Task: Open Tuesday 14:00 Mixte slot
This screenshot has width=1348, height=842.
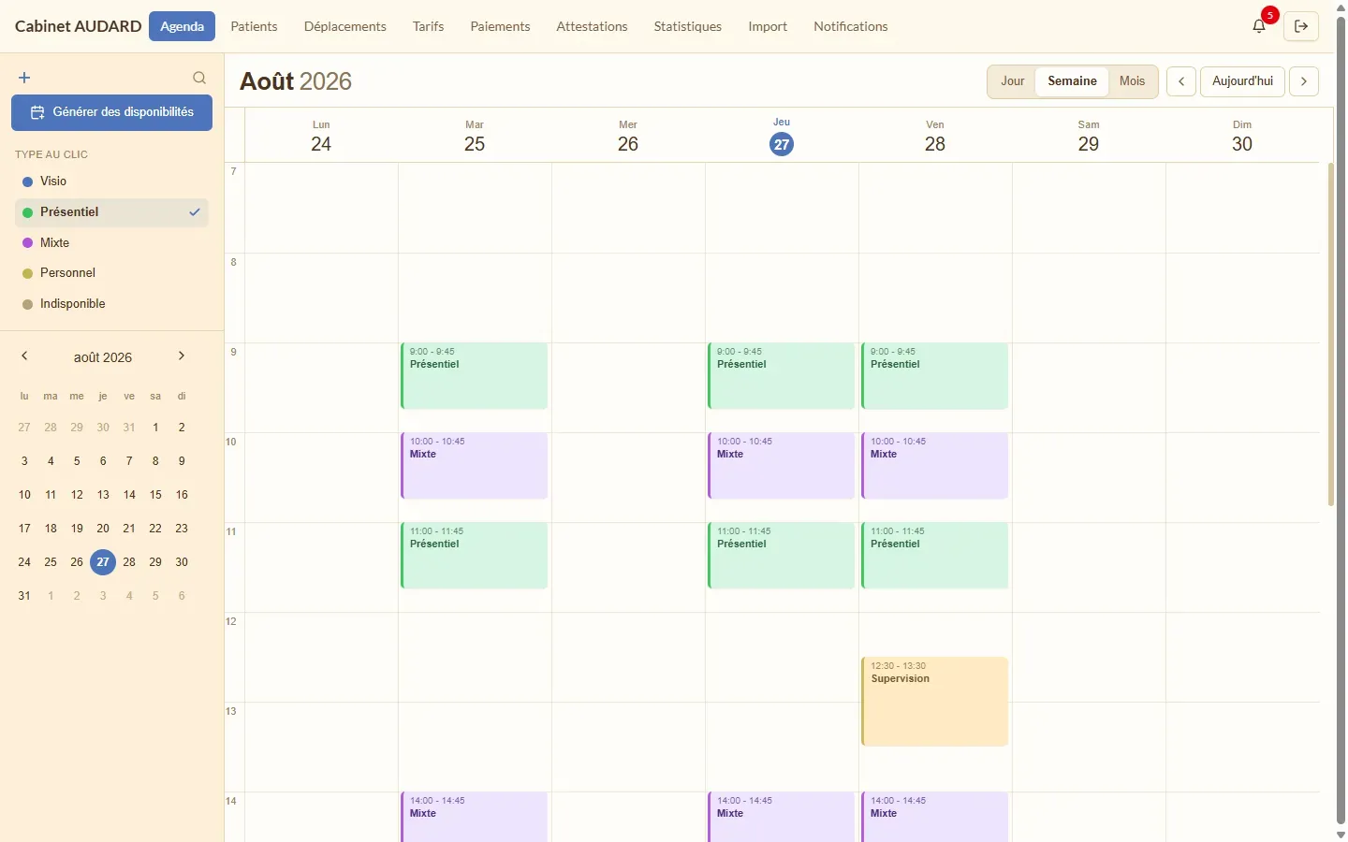Action: [x=475, y=818]
